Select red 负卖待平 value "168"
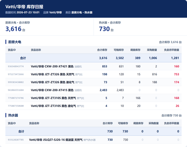The height and width of the screenshot is (147, 187). tap(177, 98)
